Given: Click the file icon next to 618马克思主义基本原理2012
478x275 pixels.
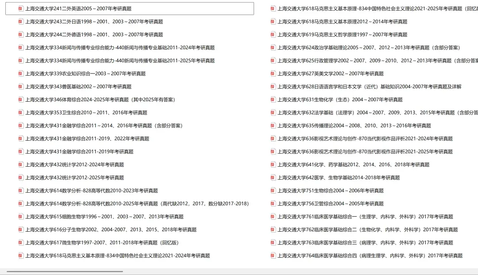Looking at the screenshot, I should 273,21.
